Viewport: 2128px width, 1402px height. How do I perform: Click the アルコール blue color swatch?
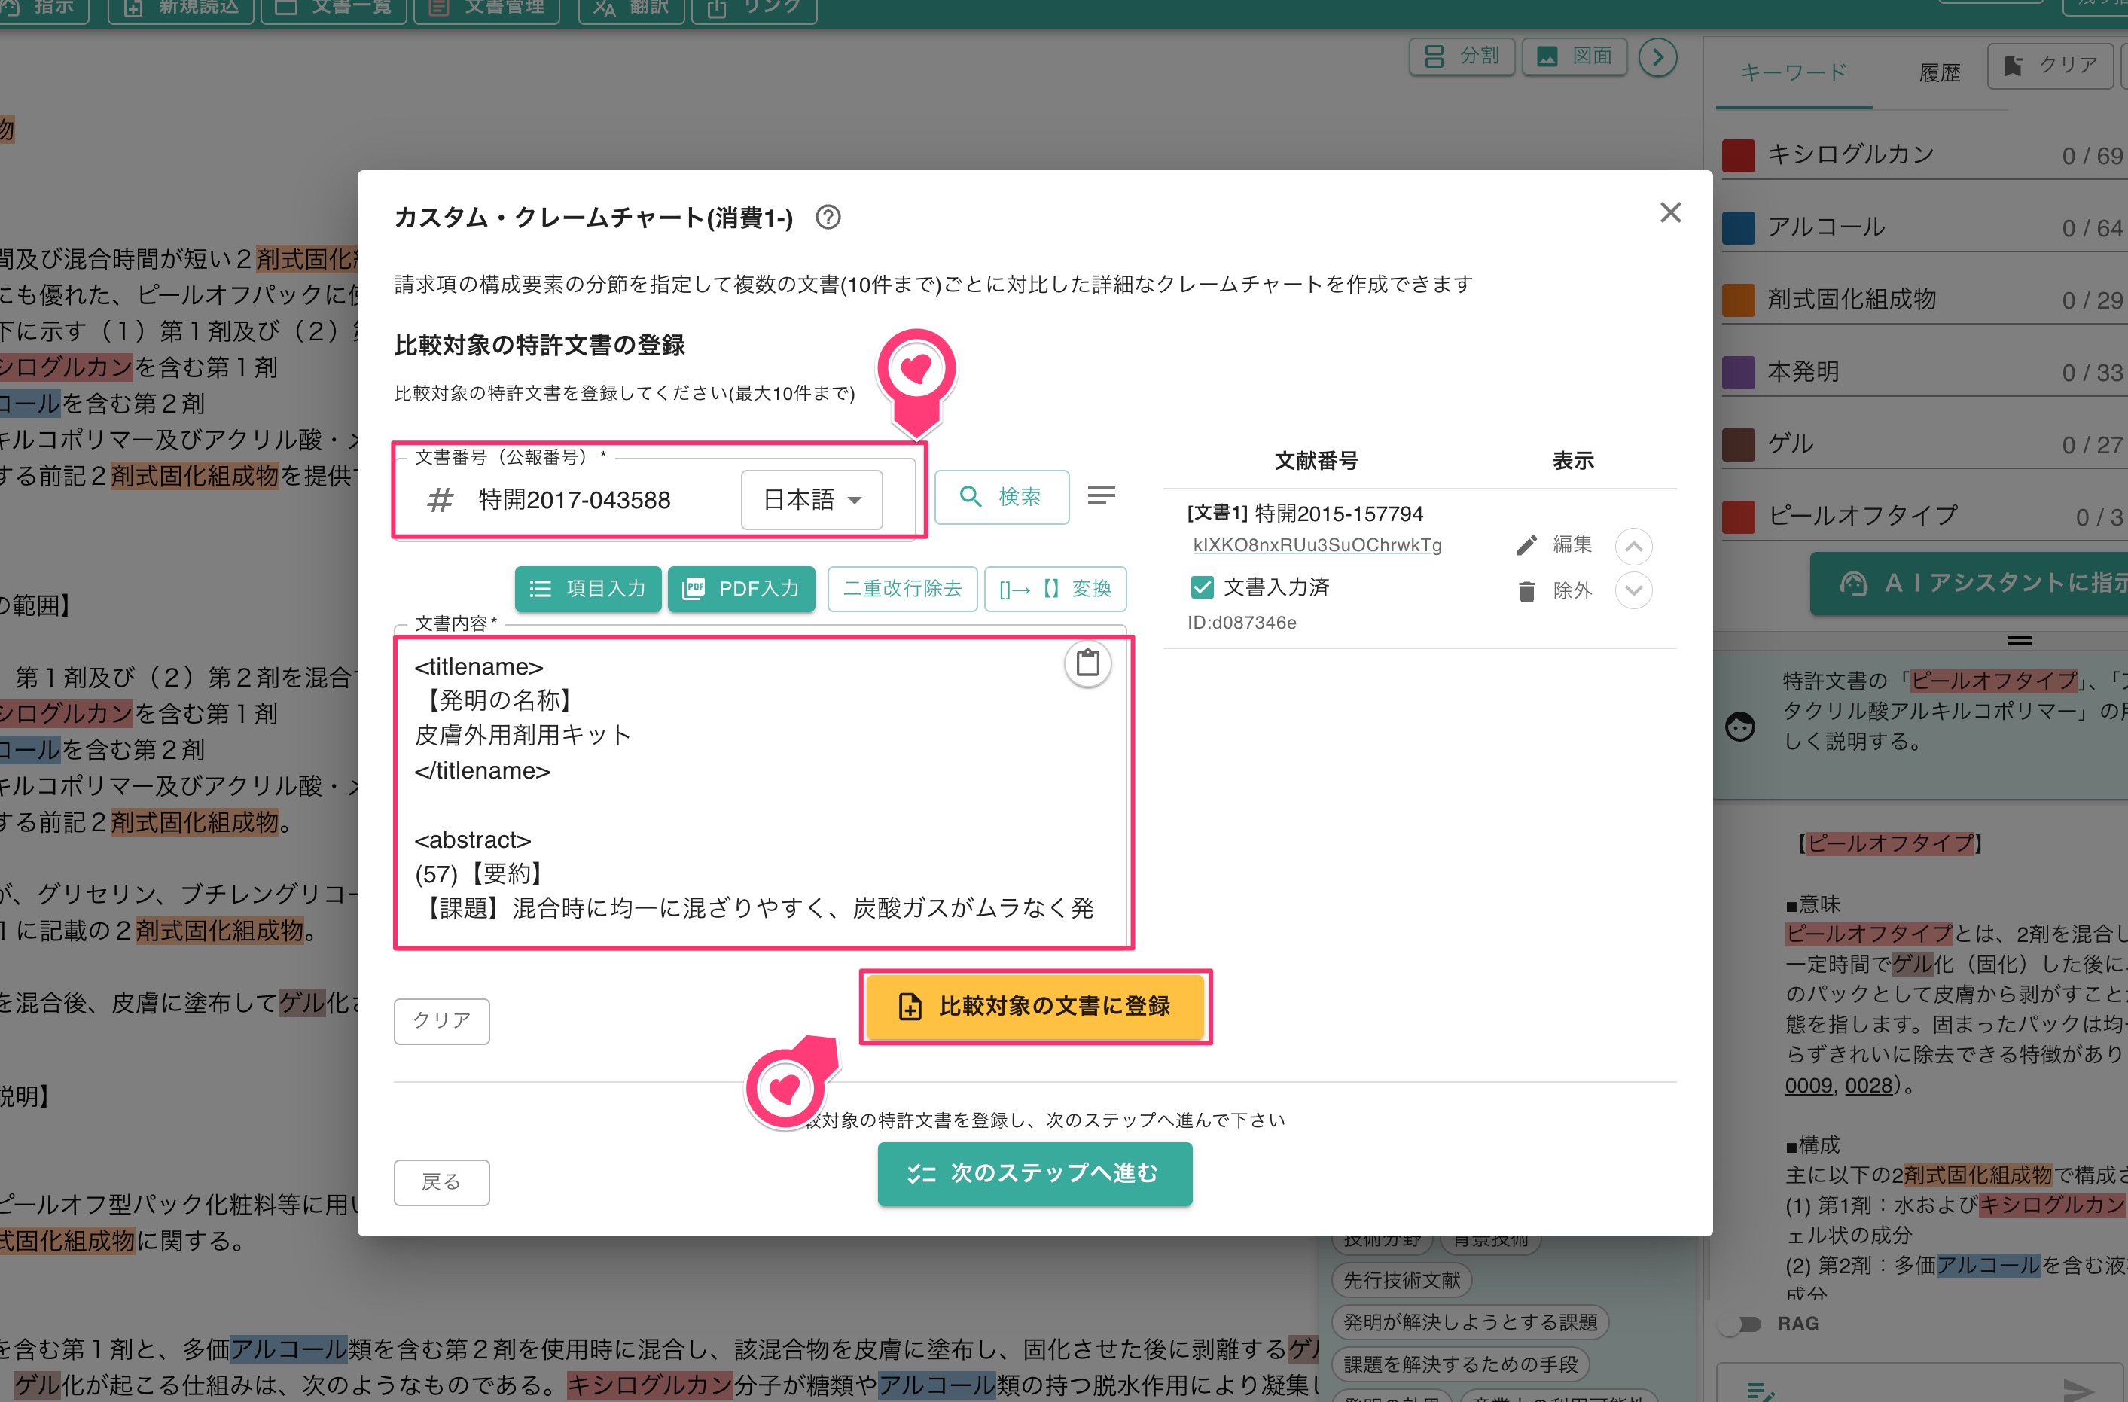point(1738,227)
